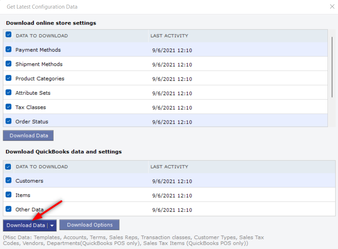Toggle select-all checkbox for online store settings
Screen dimensions: 338x249
(x=8, y=34)
